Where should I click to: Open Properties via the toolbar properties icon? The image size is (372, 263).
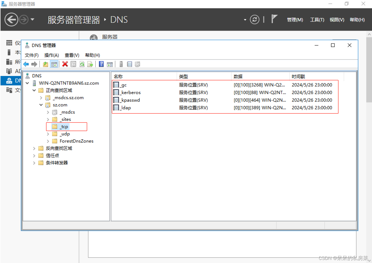tap(73, 64)
